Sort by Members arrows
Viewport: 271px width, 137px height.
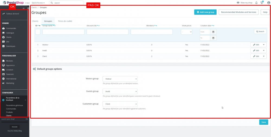point(156,25)
